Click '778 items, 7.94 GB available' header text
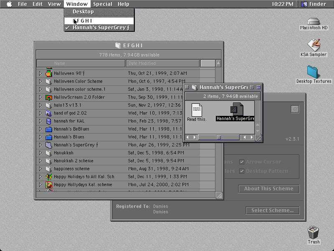Image resolution: width=334 pixels, height=251 pixels. pyautogui.click(x=129, y=55)
